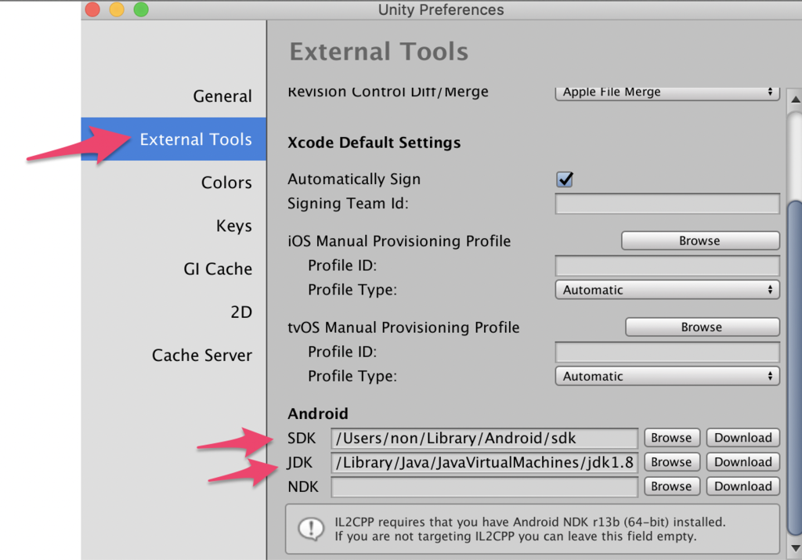
Task: Click the Android section heading
Action: [318, 414]
